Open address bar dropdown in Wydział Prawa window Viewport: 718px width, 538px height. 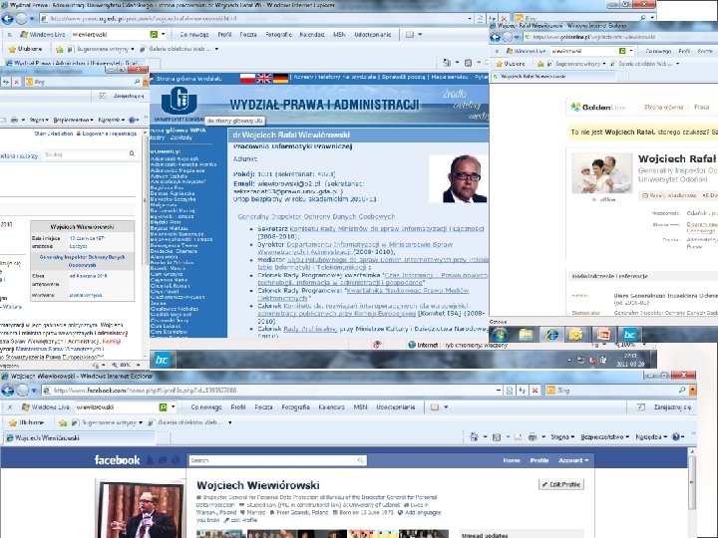pyautogui.click(x=470, y=19)
